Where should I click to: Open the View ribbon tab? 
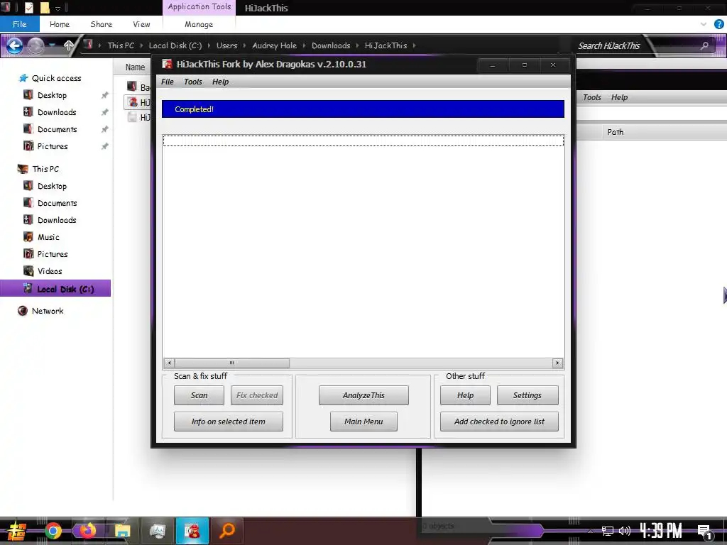click(x=141, y=24)
